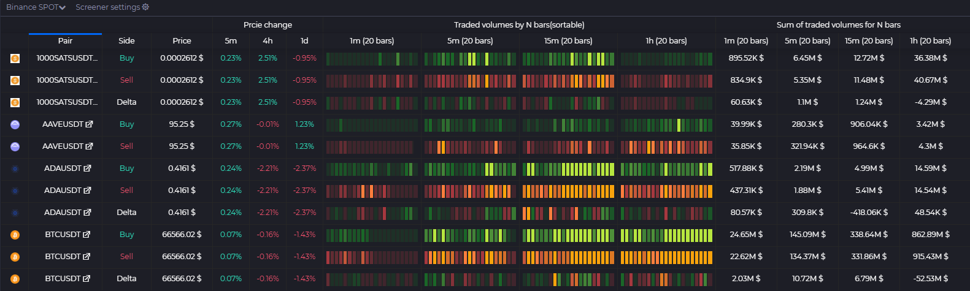Click the ADA coin icon in the Sell row

(15, 191)
